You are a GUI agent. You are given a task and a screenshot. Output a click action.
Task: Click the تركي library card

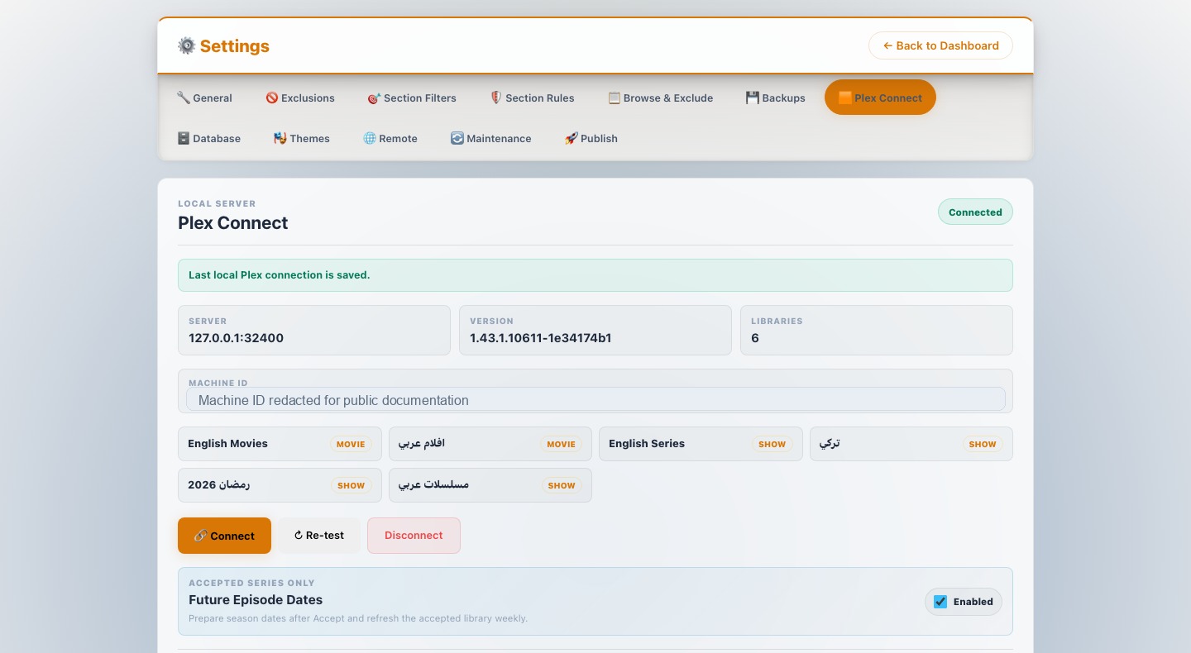[911, 444]
